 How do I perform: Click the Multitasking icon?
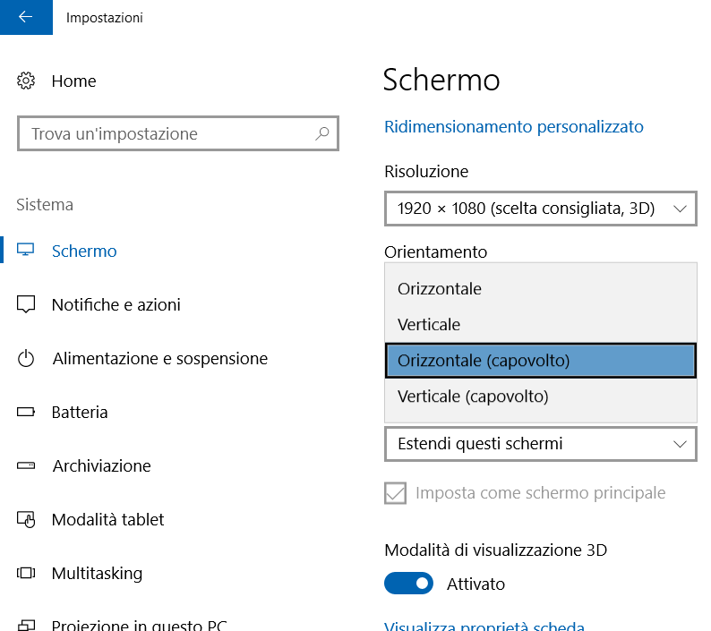26,574
